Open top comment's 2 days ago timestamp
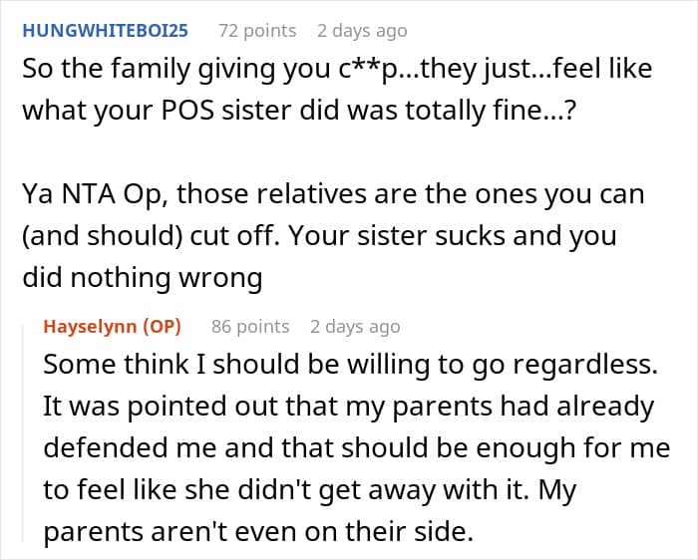The image size is (698, 560). click(362, 31)
